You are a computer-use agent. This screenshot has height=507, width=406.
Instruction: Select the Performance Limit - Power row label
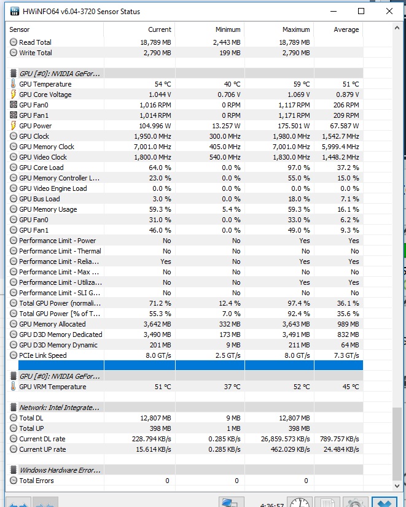(x=58, y=241)
